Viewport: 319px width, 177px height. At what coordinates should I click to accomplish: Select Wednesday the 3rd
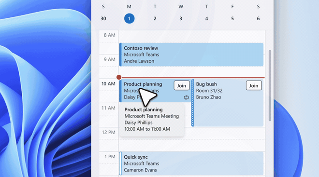pyautogui.click(x=181, y=18)
